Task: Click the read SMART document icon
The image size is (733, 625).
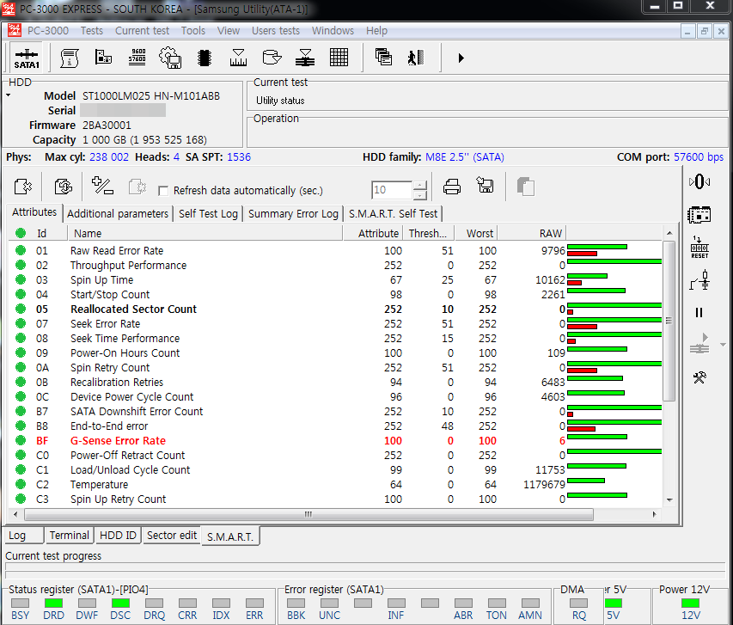Action: click(x=23, y=187)
